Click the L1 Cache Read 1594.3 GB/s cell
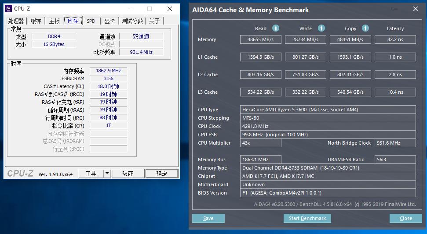Screen dimensions: 427x234 pos(261,57)
